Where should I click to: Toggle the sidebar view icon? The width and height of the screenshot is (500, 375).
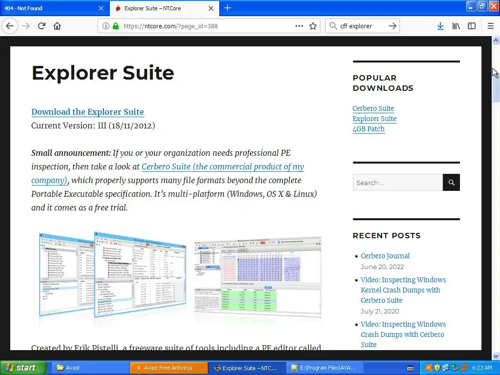pyautogui.click(x=472, y=26)
